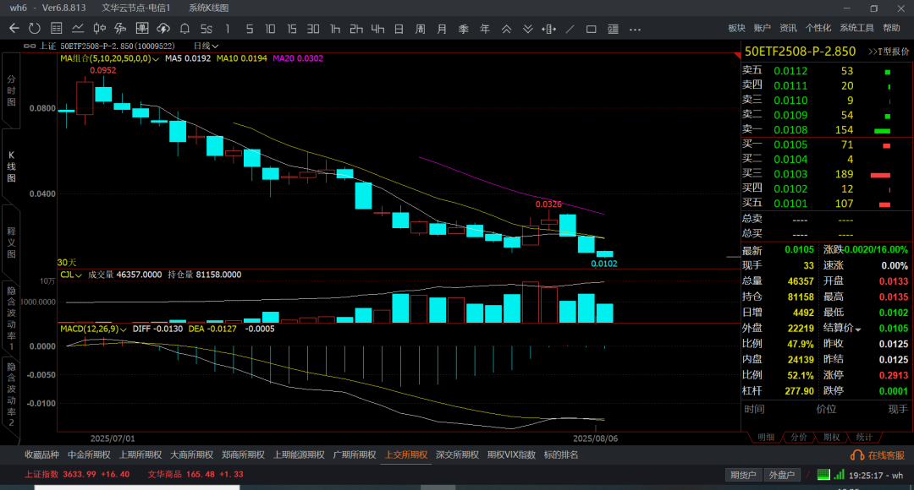Click the 系统K线图 title tab

pos(209,8)
